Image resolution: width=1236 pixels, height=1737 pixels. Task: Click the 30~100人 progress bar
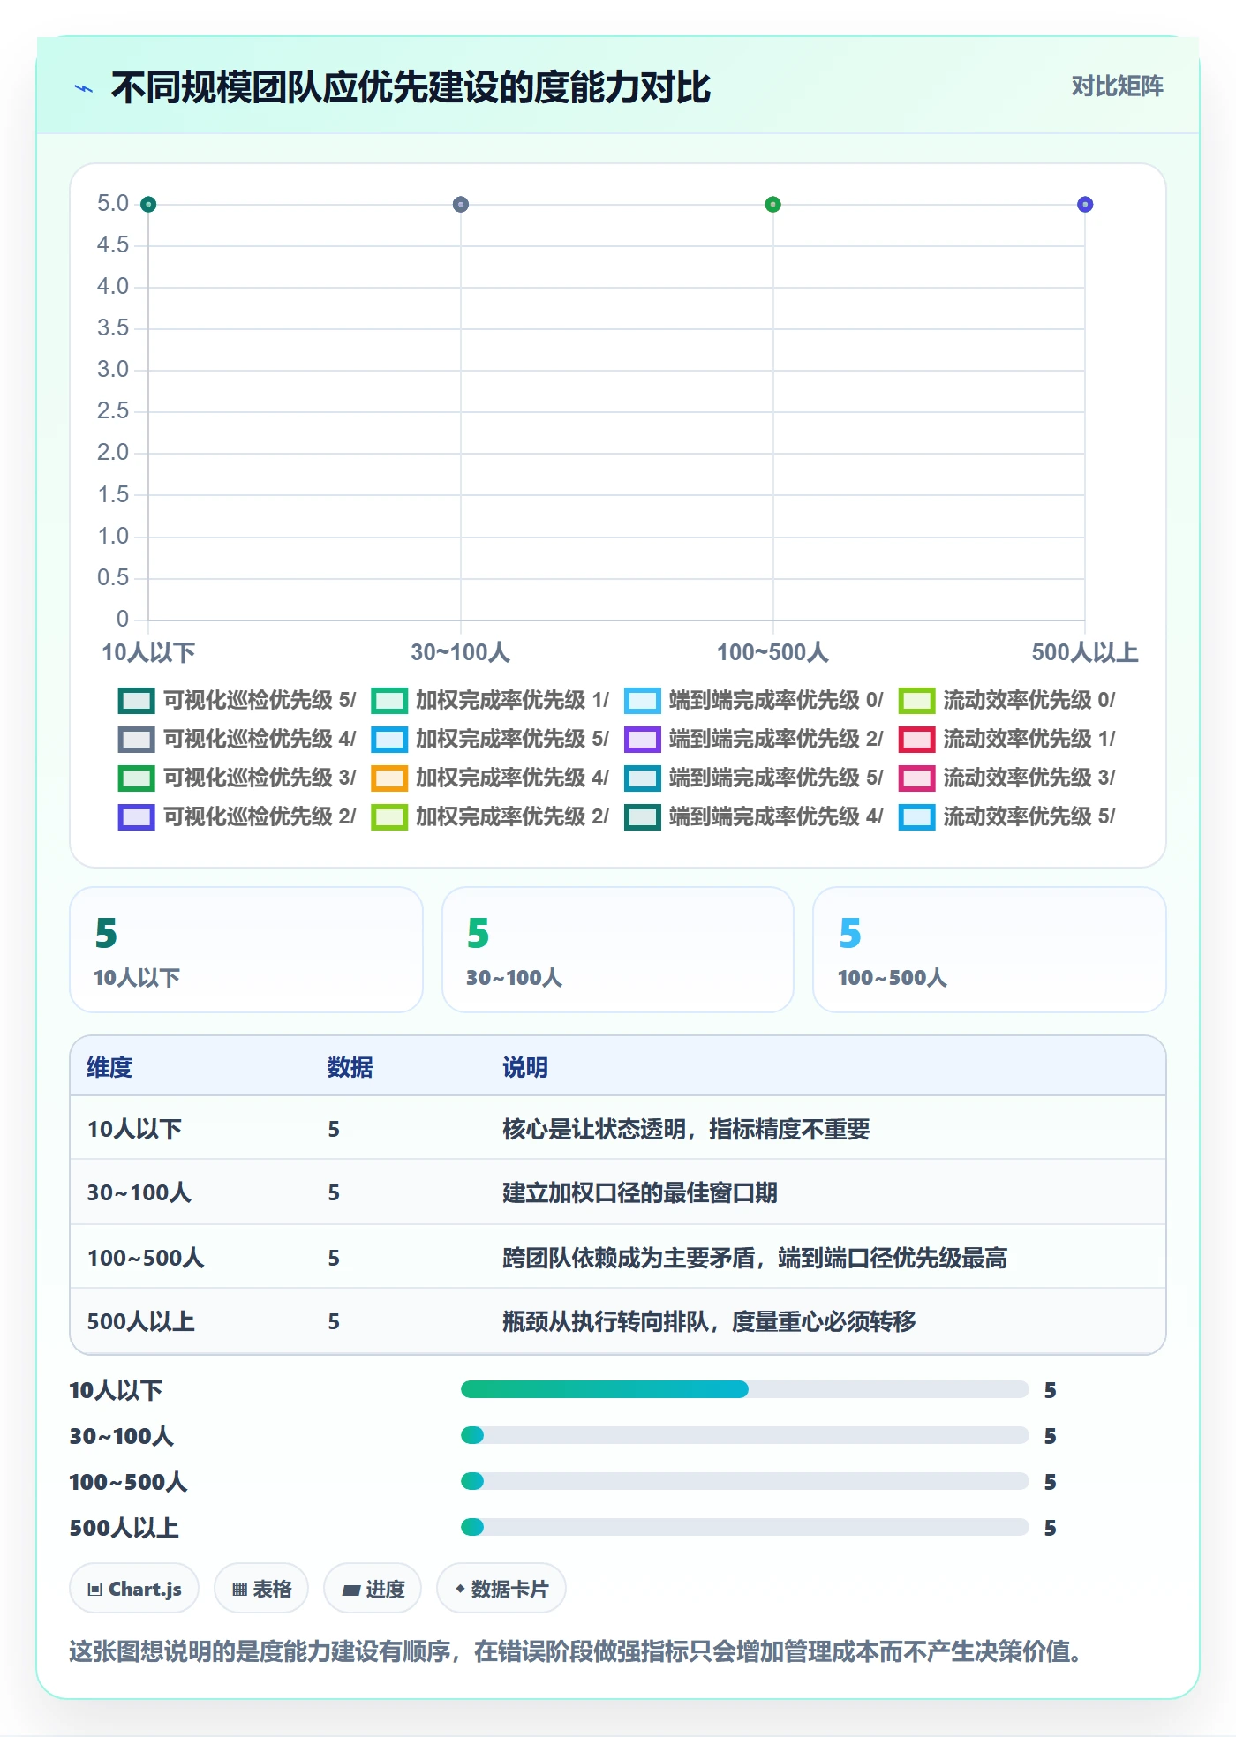[x=744, y=1435]
